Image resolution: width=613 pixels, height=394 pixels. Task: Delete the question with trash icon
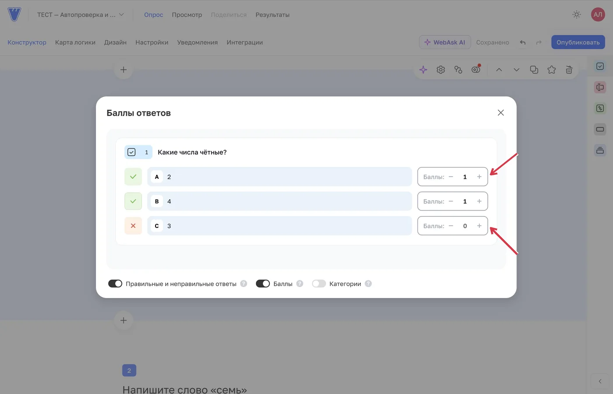tap(569, 70)
